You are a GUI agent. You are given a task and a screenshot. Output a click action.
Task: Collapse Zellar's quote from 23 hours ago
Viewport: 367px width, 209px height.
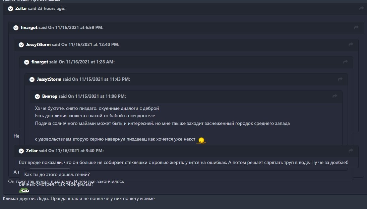click(10, 9)
